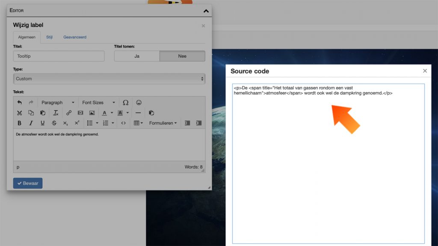Insert a bullet list
Viewport: 438px width, 246px height.
click(90, 123)
